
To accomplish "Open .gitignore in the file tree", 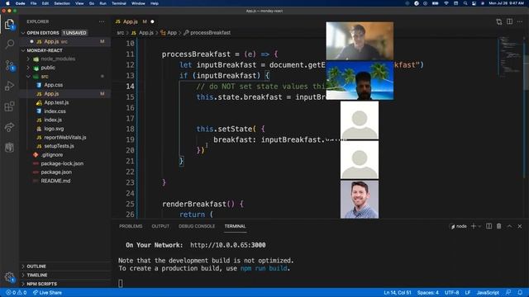I will point(51,155).
